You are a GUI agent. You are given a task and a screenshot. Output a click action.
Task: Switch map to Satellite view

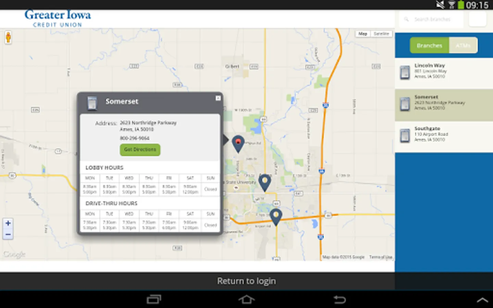(381, 34)
